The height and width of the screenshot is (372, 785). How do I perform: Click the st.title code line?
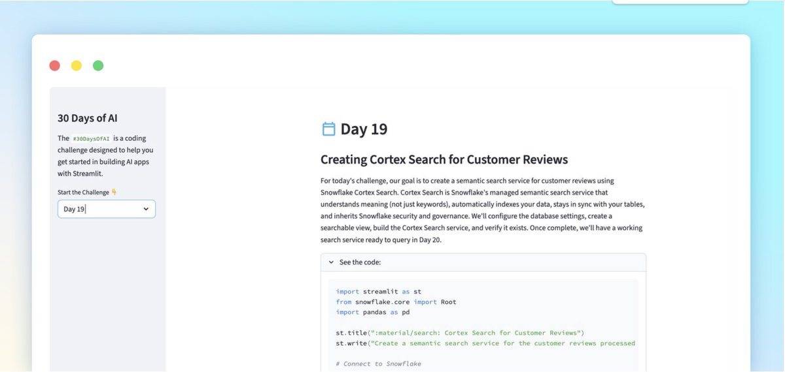tap(460, 333)
